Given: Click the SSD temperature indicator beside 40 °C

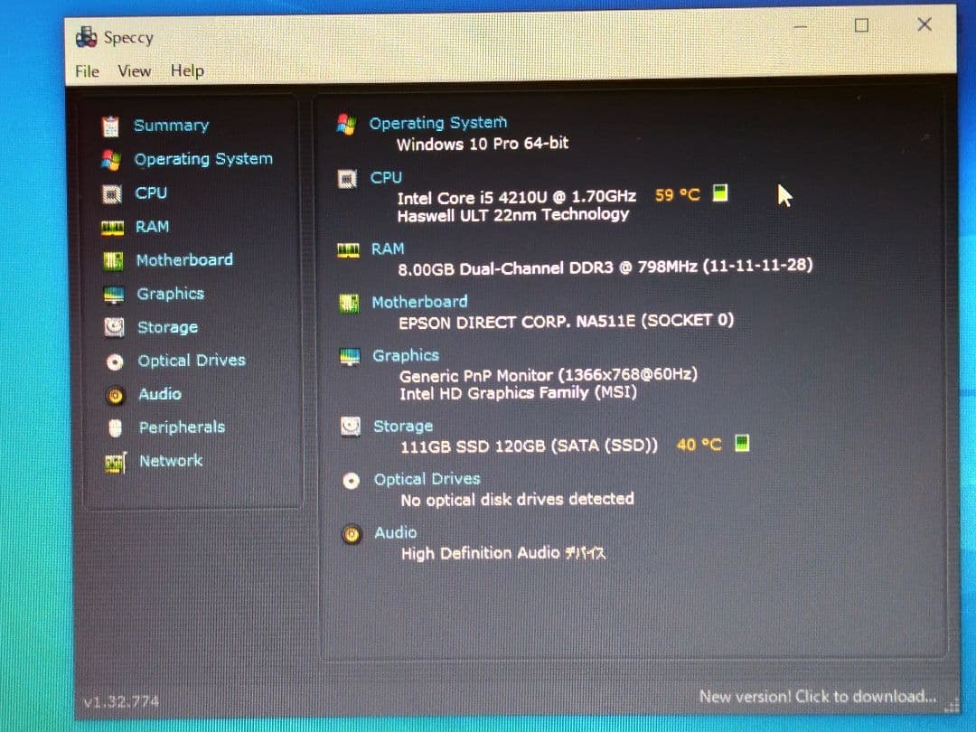Looking at the screenshot, I should coord(741,444).
